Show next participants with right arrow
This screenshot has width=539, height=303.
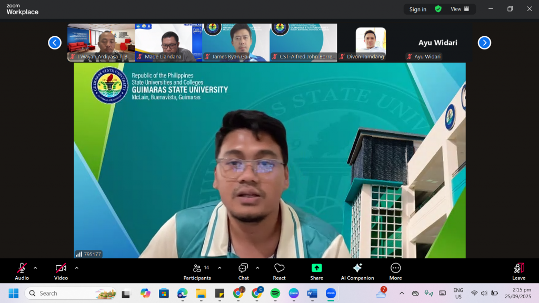click(x=484, y=43)
